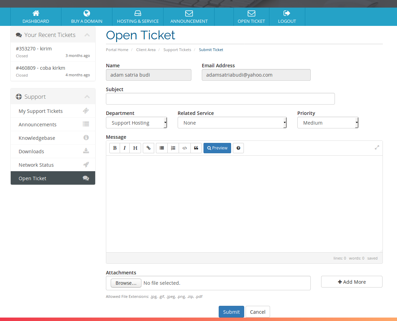Insert a numbered list in the message

click(173, 148)
